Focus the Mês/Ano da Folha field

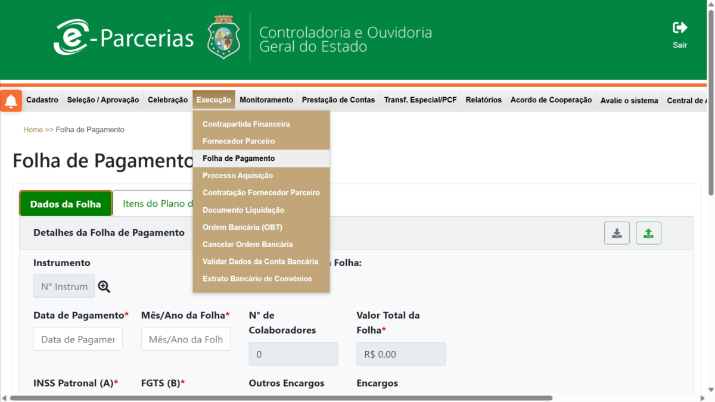coord(185,339)
